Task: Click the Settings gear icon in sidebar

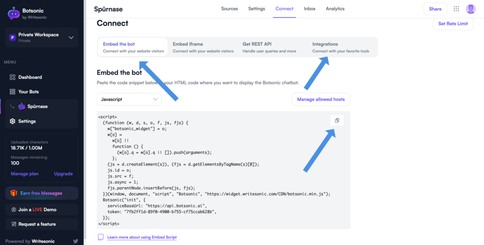Action: (12, 121)
